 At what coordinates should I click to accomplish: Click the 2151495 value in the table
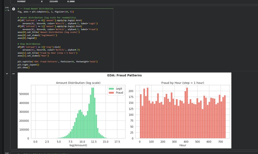click(54, 2)
